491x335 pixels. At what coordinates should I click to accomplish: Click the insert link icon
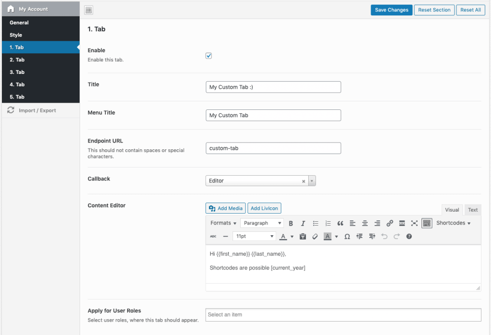390,223
